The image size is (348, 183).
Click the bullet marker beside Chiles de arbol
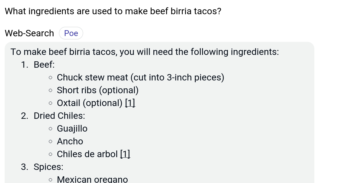[51, 155]
